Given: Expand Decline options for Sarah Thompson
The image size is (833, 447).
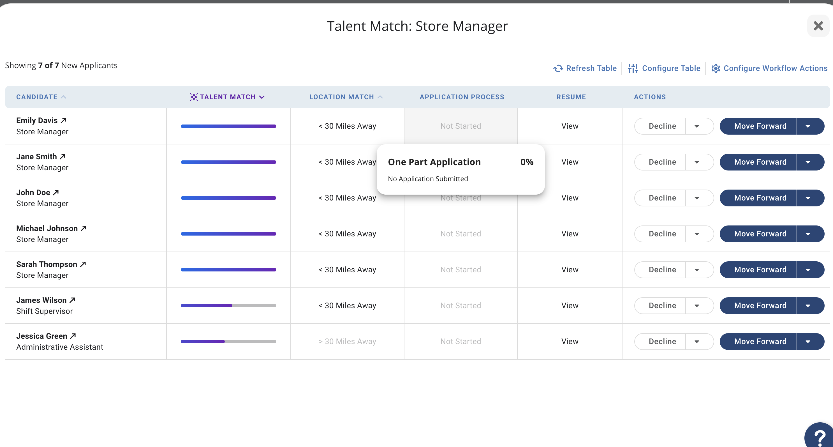Looking at the screenshot, I should tap(697, 270).
